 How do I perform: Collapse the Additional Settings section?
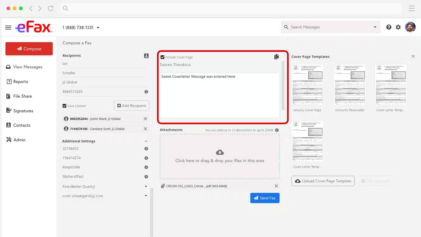click(x=146, y=141)
